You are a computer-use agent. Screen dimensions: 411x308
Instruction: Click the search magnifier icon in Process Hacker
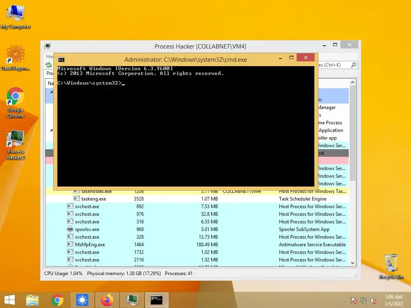click(354, 65)
